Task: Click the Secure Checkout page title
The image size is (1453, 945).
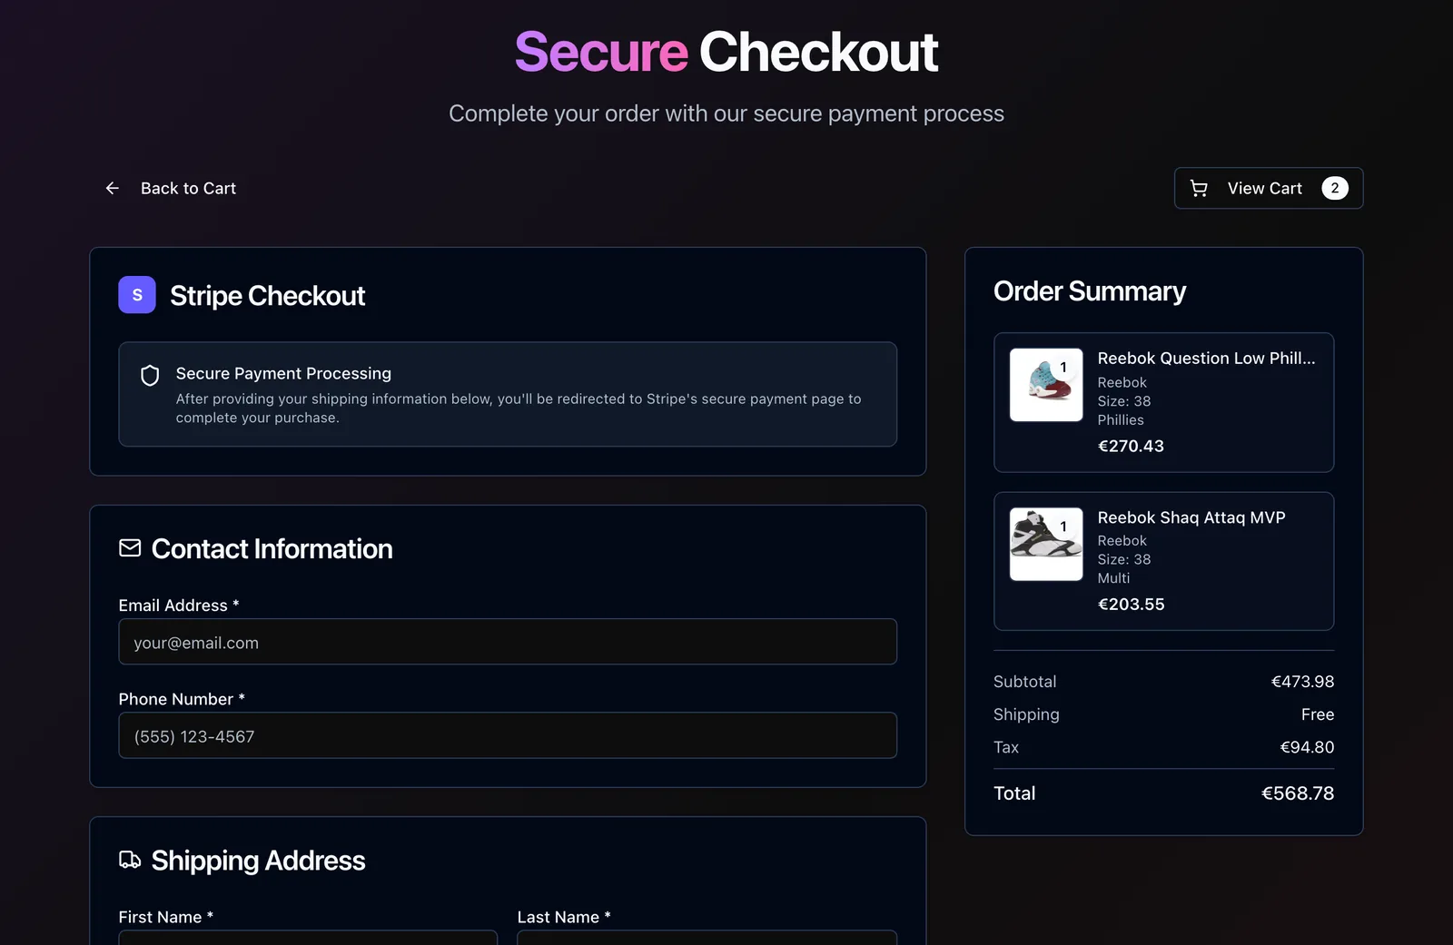Action: pos(726,52)
